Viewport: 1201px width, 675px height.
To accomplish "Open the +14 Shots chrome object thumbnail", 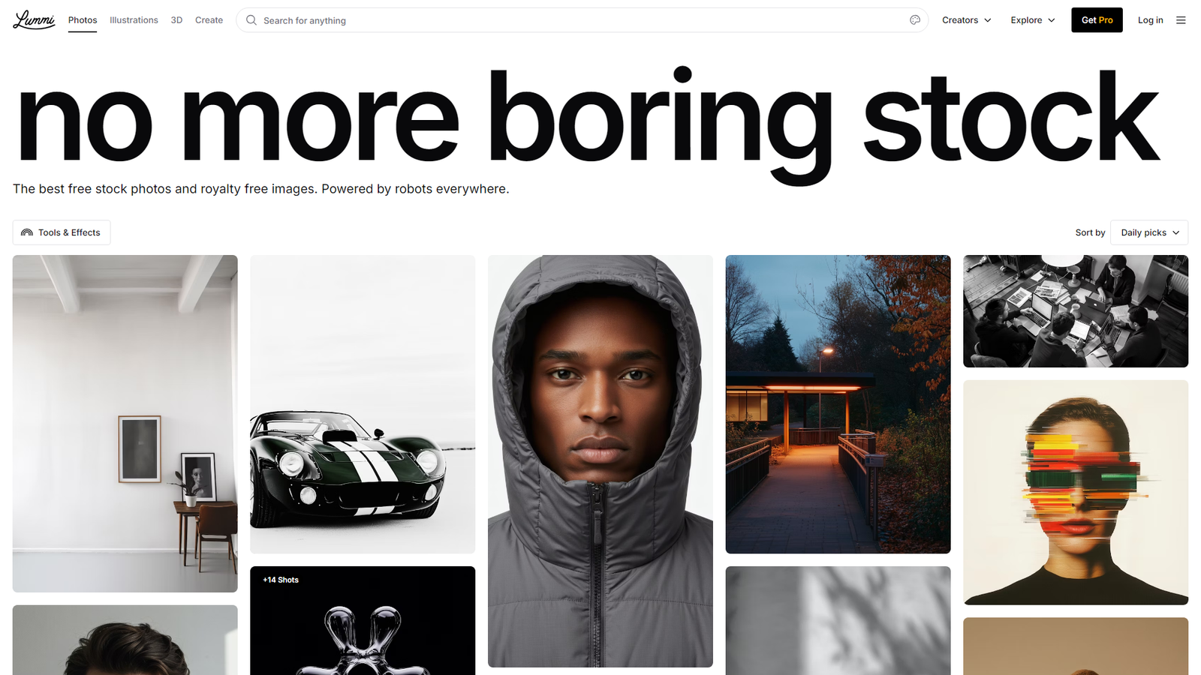I will click(363, 620).
